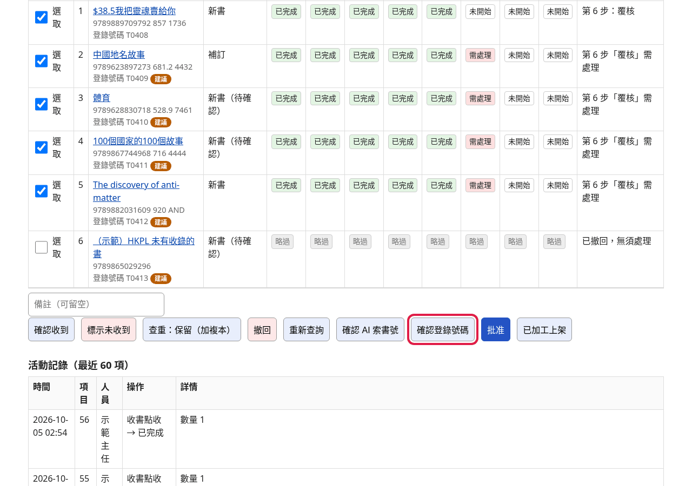The height and width of the screenshot is (486, 692).
Task: Click the 第 6 步：覆核 text in row 1
Action: [x=608, y=11]
